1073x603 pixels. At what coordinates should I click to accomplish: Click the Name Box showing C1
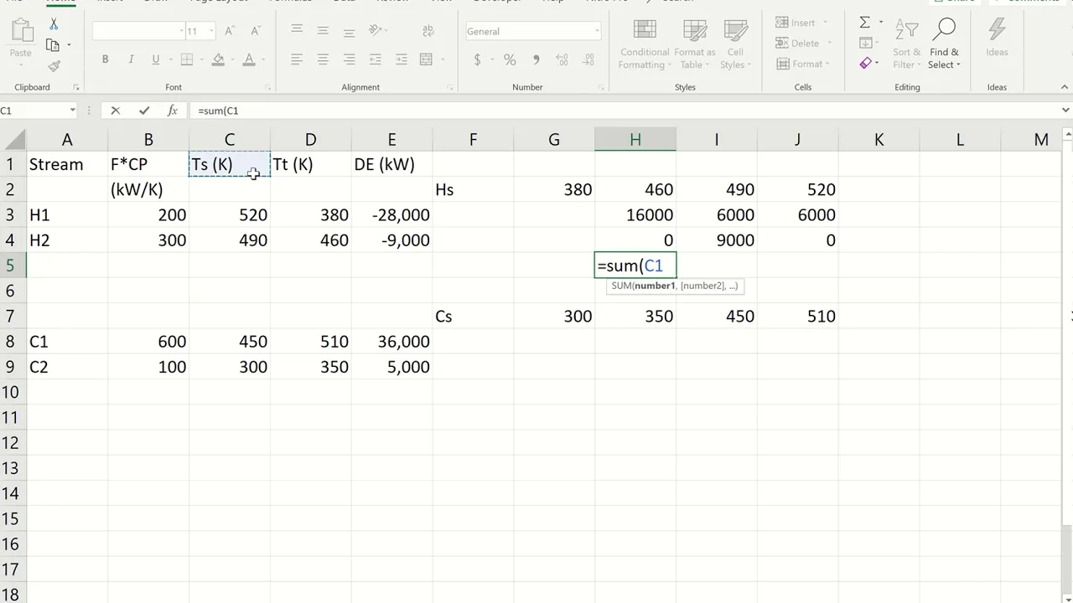coord(34,111)
